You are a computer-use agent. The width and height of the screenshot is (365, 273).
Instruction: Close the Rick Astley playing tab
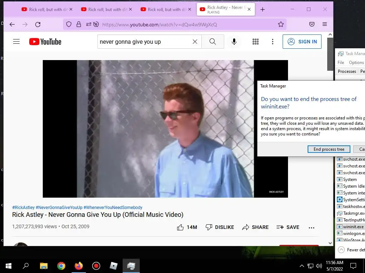[249, 9]
